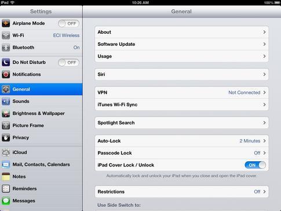Tap the Privacy hand icon
The height and width of the screenshot is (211, 281).
coord(6,137)
